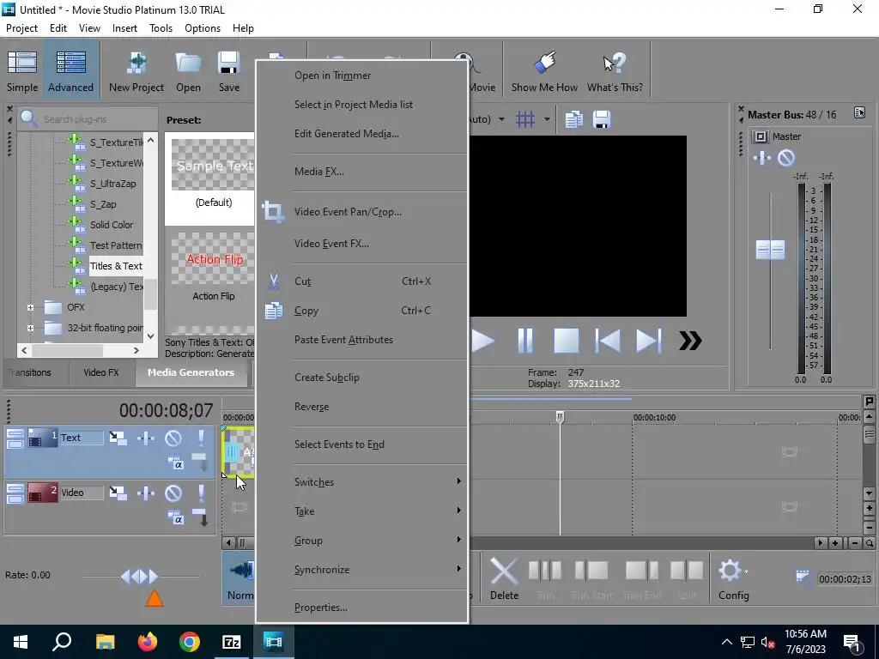This screenshot has height=659, width=879.
Task: Click the Delete tool in edit toolbar
Action: 504,579
